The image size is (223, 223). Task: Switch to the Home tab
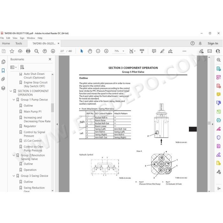pyautogui.click(x=6, y=43)
